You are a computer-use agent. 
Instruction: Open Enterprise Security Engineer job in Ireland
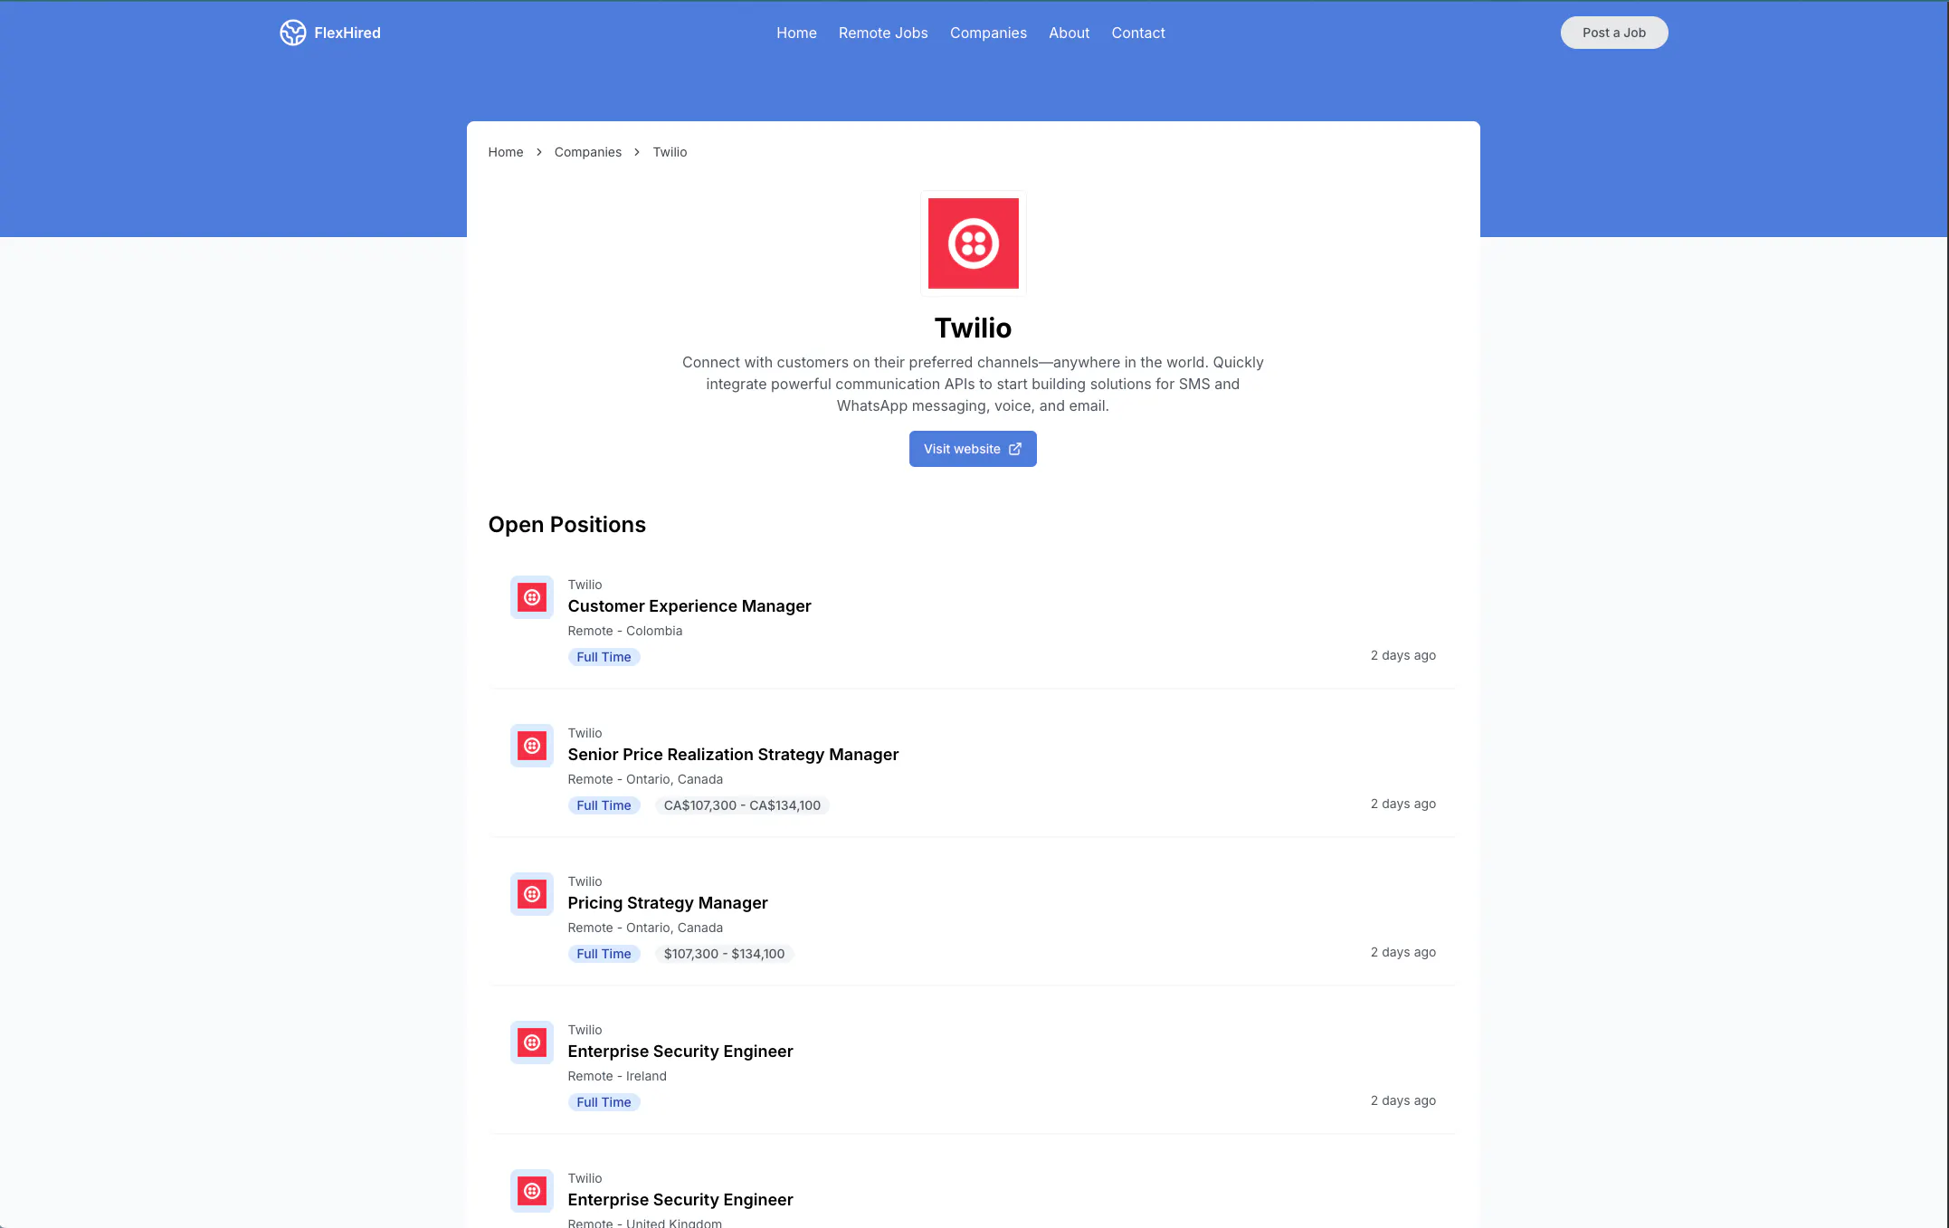pyautogui.click(x=680, y=1052)
